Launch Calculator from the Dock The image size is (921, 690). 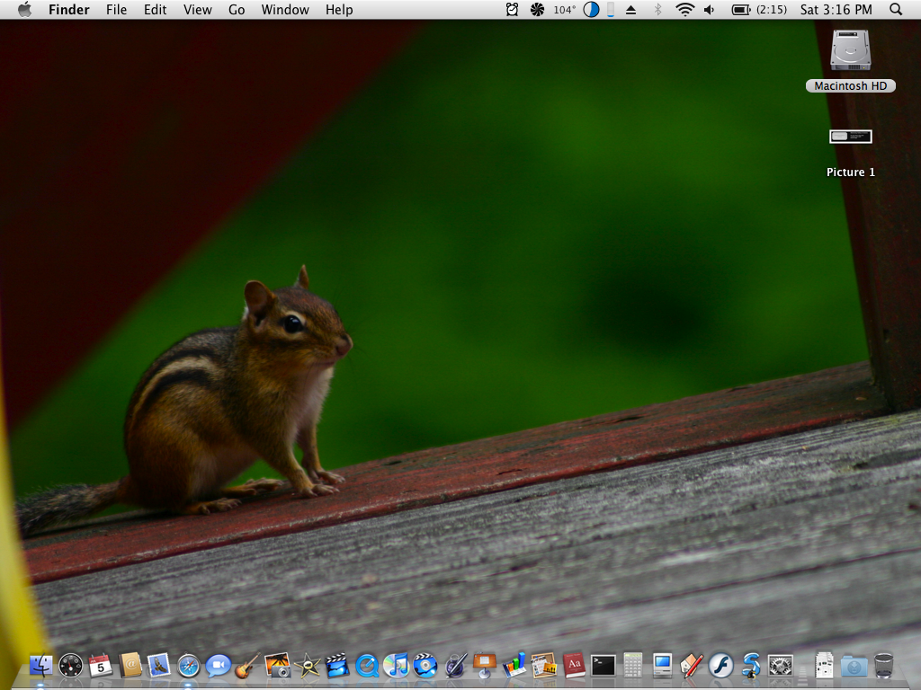coord(632,666)
